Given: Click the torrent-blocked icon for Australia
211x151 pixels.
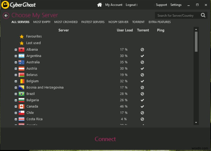Looking at the screenshot, I should point(142,62).
